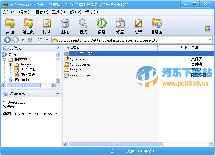Select the Snagit folder in file list

click(x=75, y=70)
